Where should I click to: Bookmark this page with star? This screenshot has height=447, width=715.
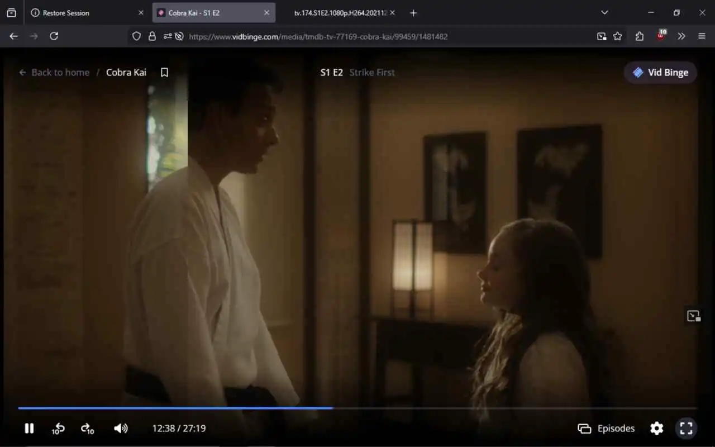coord(617,36)
